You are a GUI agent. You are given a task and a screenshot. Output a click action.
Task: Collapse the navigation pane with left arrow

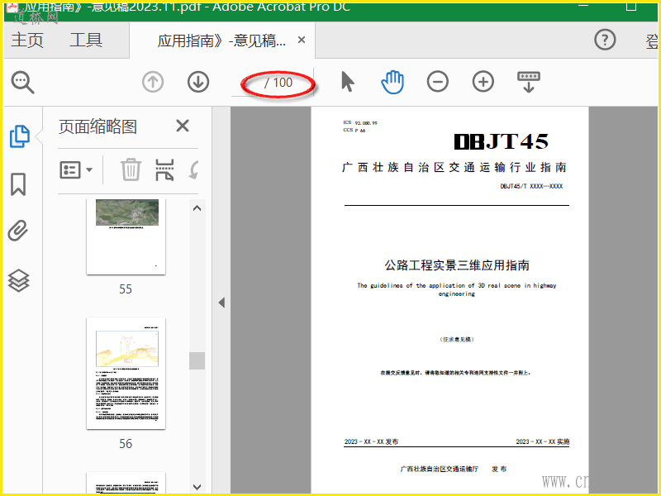(221, 303)
